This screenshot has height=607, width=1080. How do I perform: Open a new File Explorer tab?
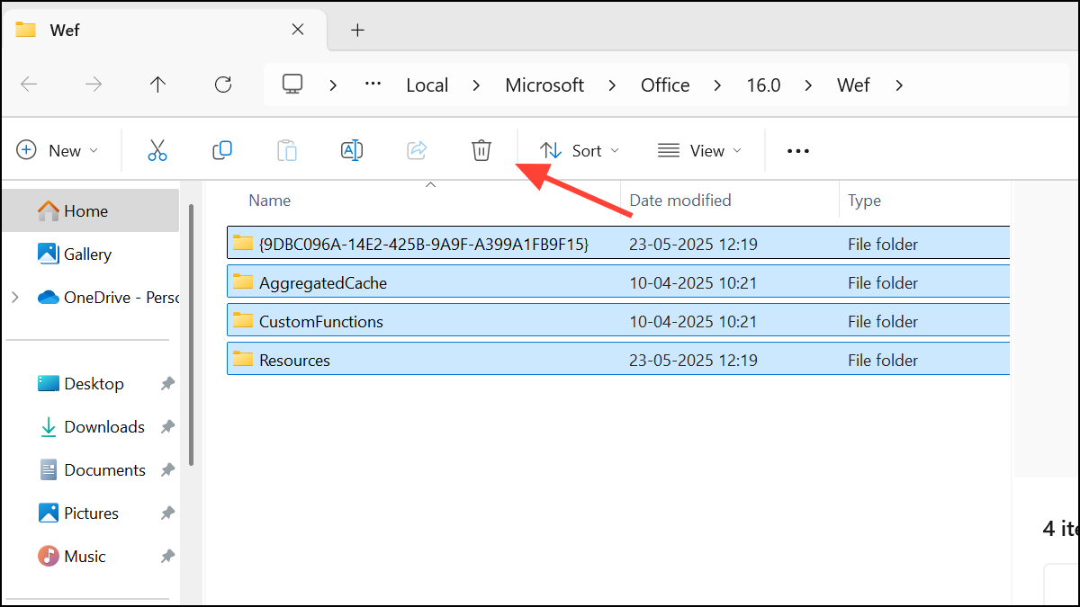[x=357, y=30]
